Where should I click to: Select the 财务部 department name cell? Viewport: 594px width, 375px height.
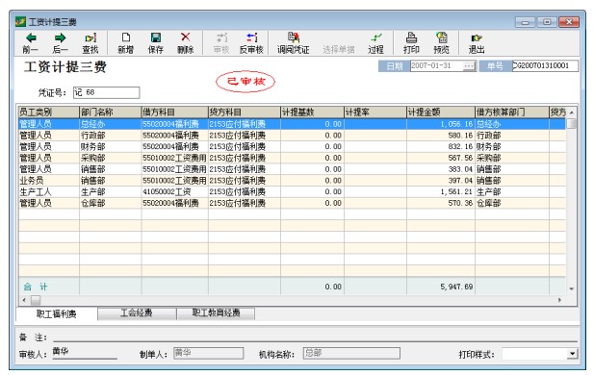click(x=111, y=146)
